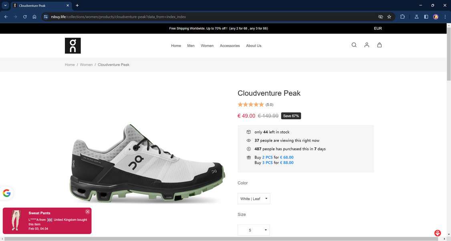Click the 3 PCS offer link

267,163
